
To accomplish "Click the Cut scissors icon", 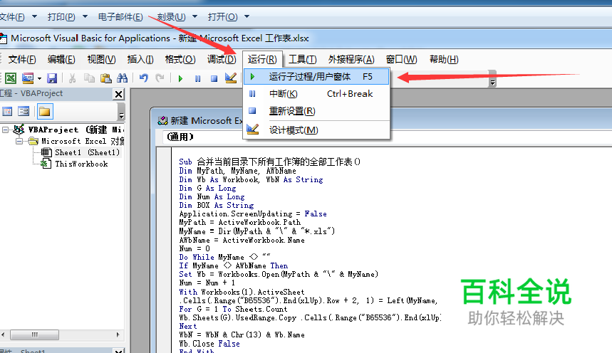I will pyautogui.click(x=72, y=78).
